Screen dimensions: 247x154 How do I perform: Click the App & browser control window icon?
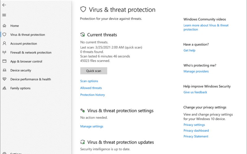(4, 61)
